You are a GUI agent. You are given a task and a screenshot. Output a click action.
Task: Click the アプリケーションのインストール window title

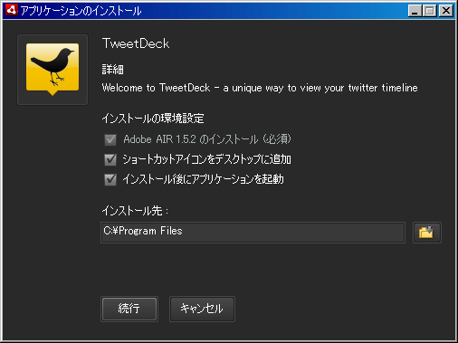tap(81, 11)
